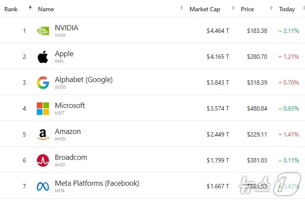Image resolution: width=305 pixels, height=200 pixels.
Task: Sort by Market Cap column header
Action: [204, 9]
